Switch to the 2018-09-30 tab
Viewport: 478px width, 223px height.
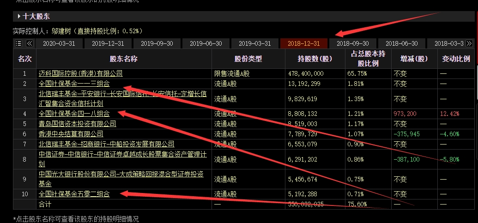click(353, 43)
